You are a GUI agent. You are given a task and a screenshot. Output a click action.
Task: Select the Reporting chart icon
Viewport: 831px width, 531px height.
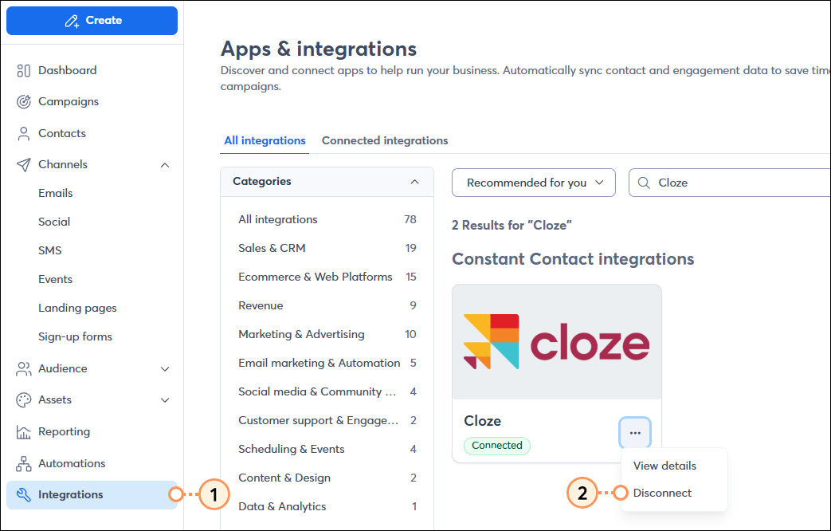[23, 431]
